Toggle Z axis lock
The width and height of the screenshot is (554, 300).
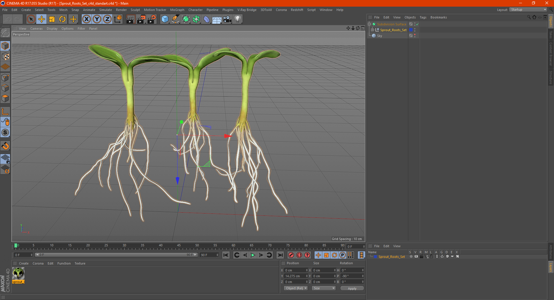pyautogui.click(x=107, y=19)
